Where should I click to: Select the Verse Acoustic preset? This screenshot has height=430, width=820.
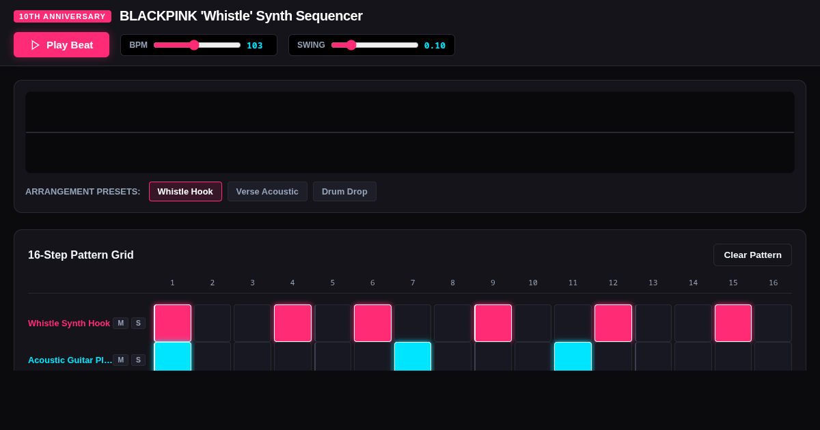267,191
